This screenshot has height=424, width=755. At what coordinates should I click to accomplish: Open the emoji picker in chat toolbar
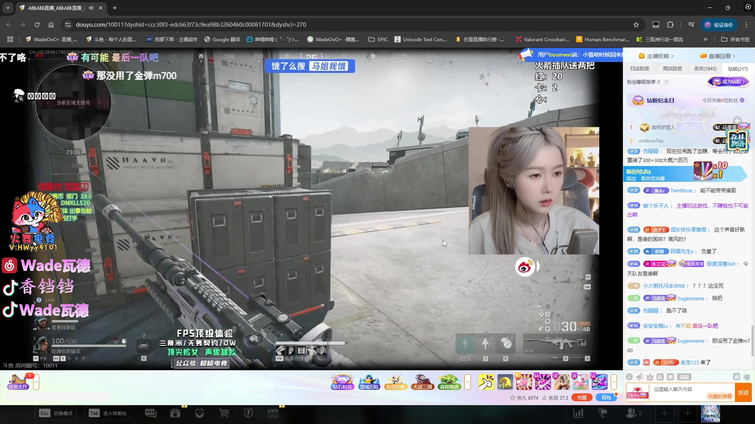630,377
